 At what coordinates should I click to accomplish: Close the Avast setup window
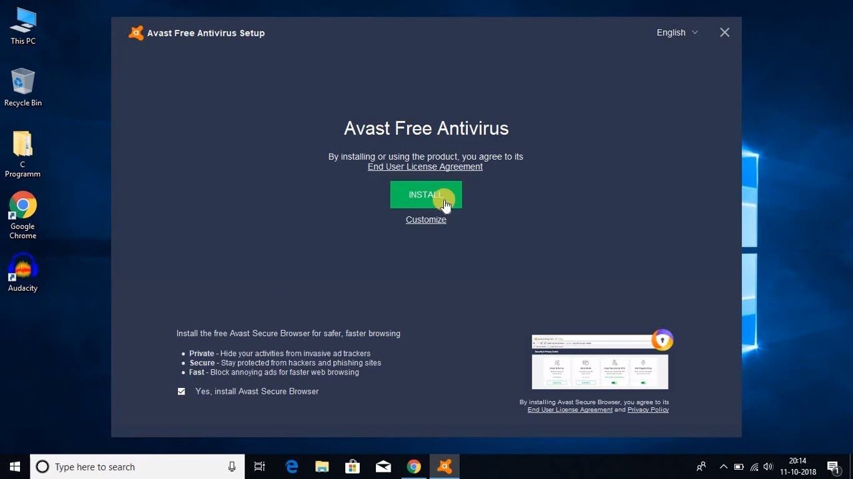(x=724, y=33)
